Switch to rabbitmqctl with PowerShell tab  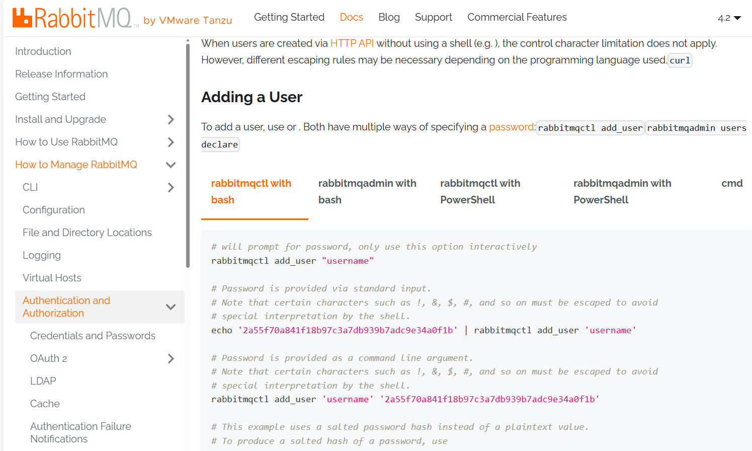tap(497, 192)
